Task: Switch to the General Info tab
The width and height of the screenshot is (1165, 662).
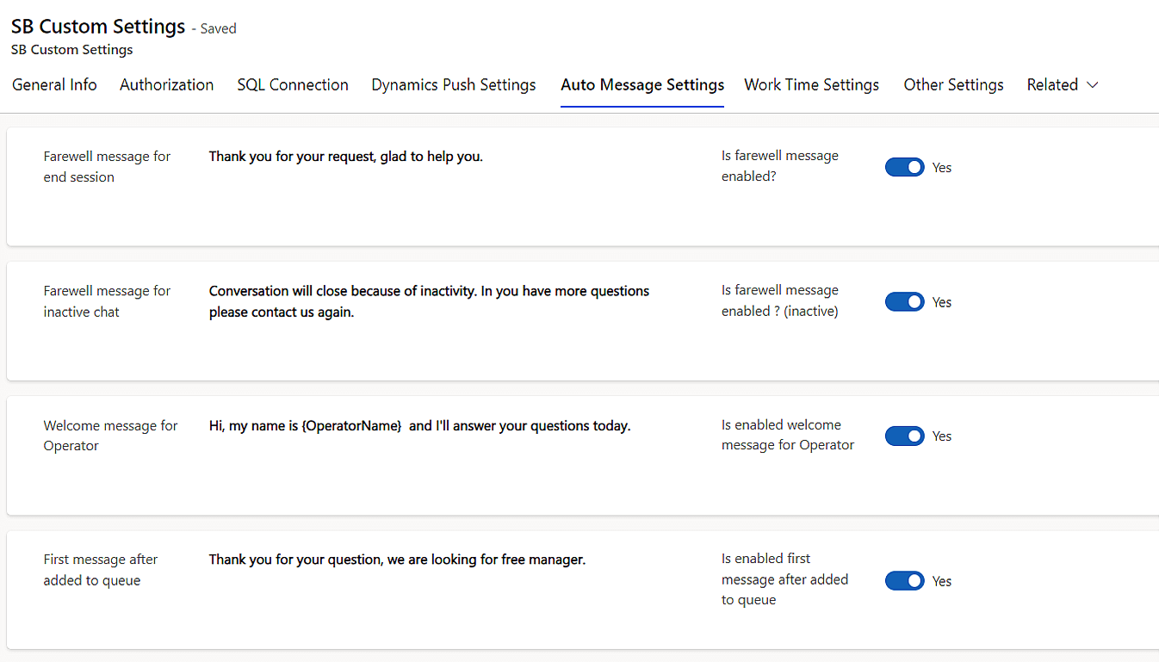Action: click(x=54, y=84)
